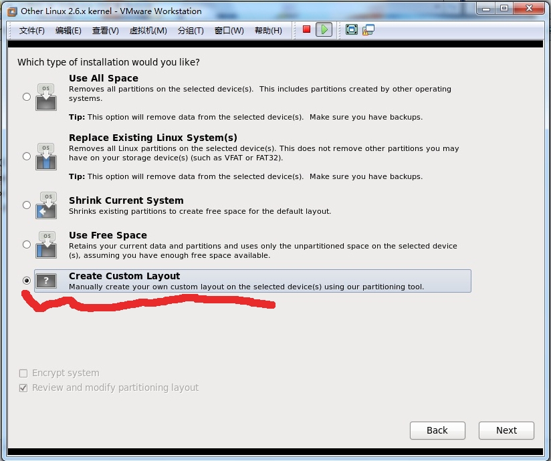
Task: Enter full screen mode via toolbar icon
Action: (x=352, y=29)
